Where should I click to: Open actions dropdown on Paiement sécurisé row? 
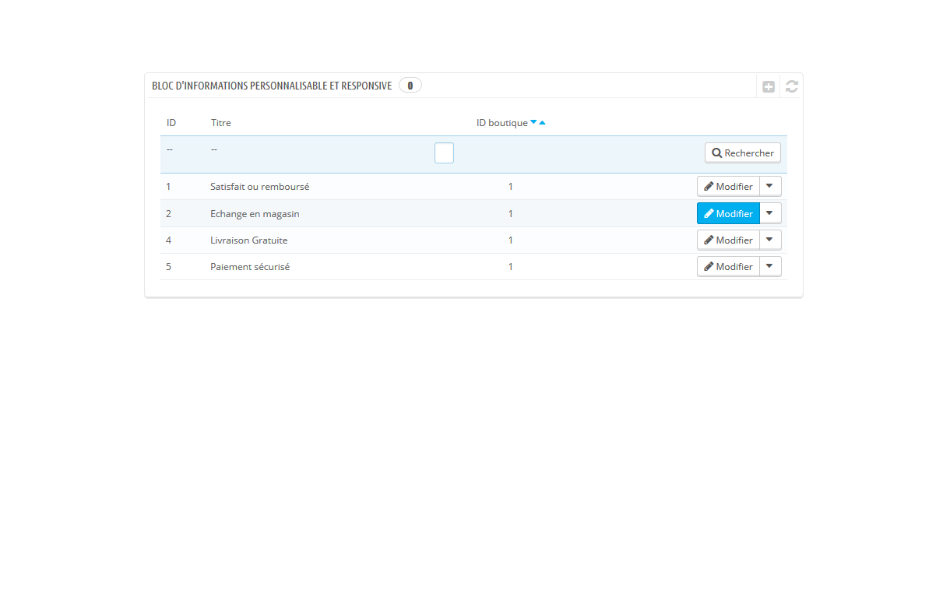(x=769, y=266)
